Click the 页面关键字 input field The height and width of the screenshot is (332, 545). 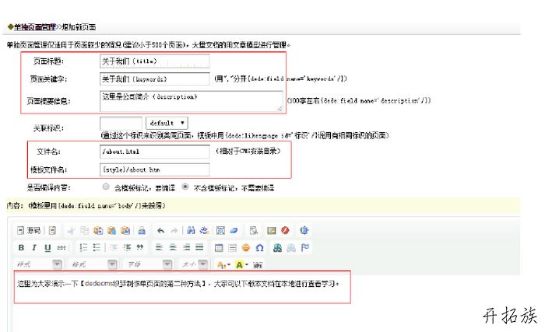[x=155, y=79]
